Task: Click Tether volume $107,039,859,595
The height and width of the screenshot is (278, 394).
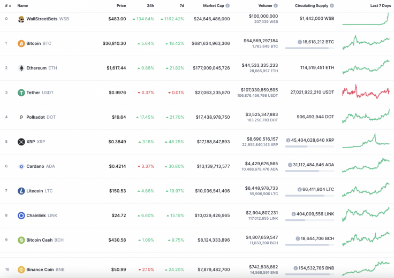Action: 259,90
